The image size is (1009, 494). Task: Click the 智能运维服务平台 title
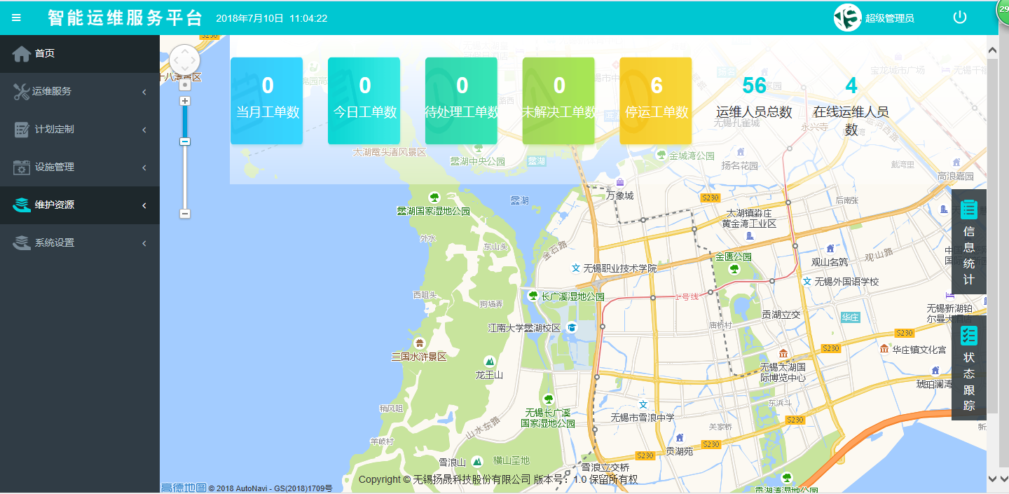click(x=126, y=18)
